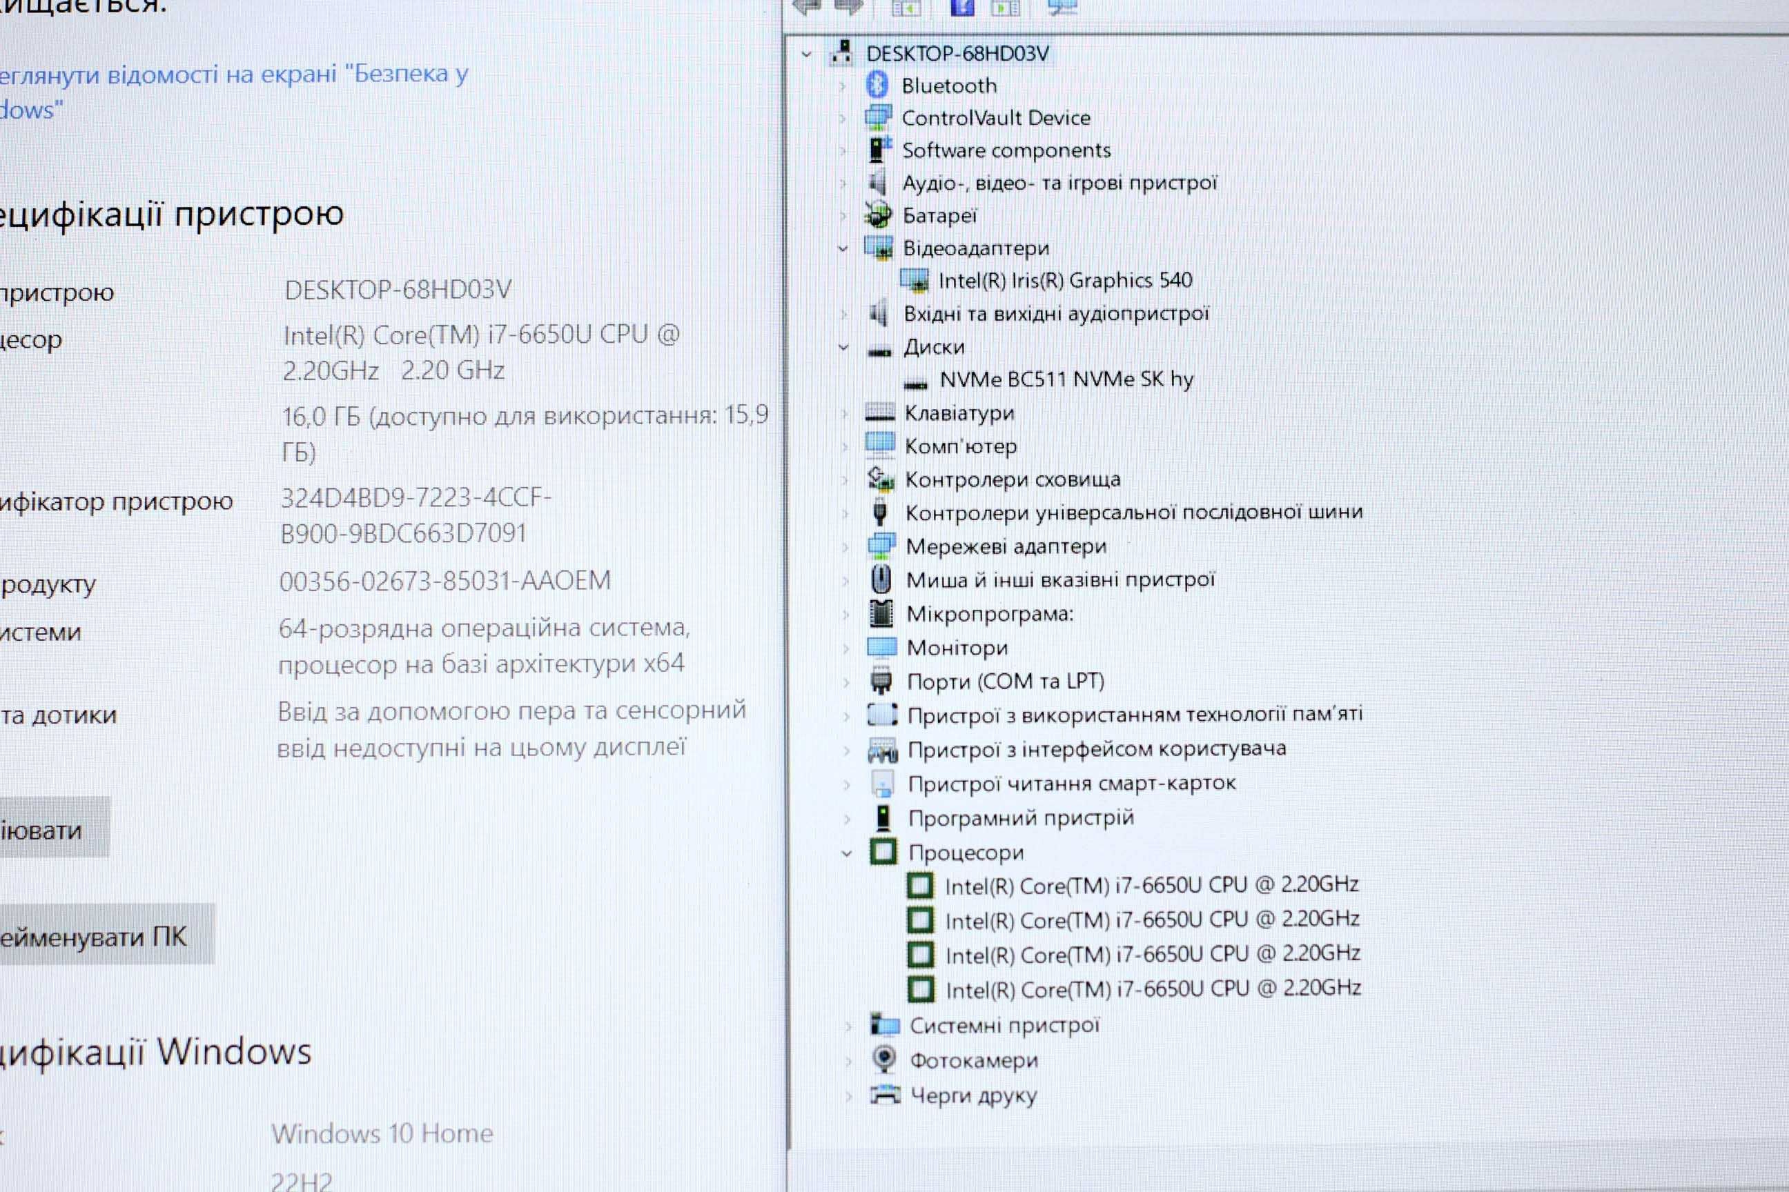Screen dimensions: 1789x1192
Task: Expand the Фотокамери category
Action: pos(849,1060)
